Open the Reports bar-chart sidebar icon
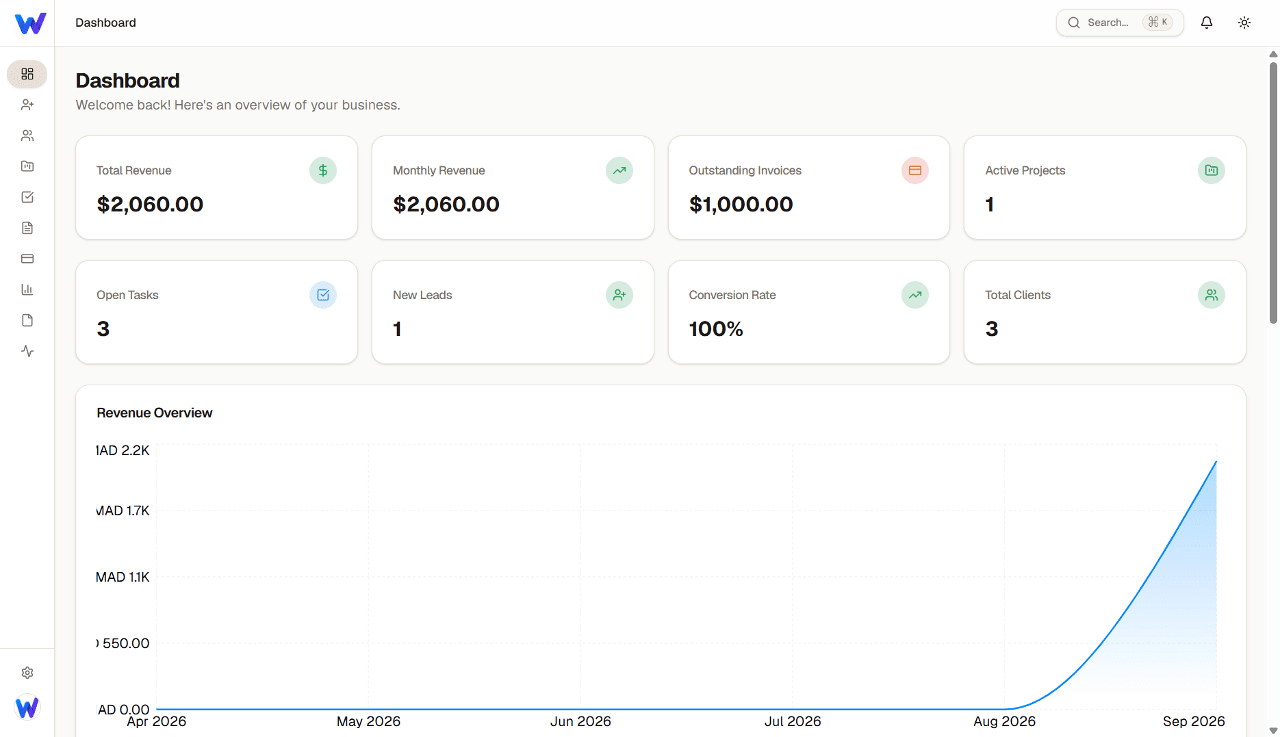This screenshot has height=737, width=1280. point(27,289)
